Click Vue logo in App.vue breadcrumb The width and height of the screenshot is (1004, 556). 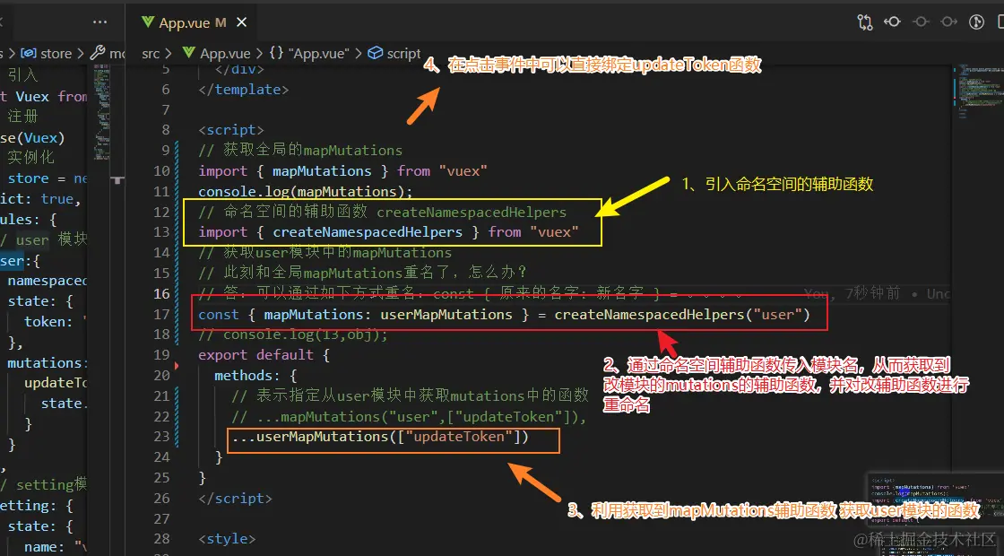click(189, 53)
